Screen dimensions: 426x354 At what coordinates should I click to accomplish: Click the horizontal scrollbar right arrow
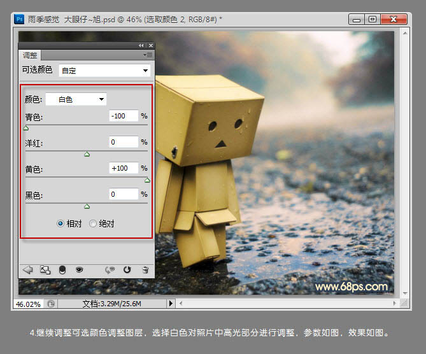[395, 303]
